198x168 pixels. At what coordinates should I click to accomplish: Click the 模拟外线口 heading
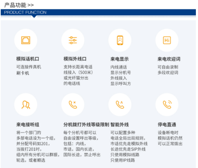75,59
